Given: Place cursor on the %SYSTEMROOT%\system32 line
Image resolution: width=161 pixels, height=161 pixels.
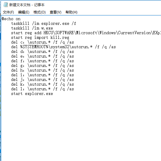Looking at the screenshot, I should pos(63,47).
